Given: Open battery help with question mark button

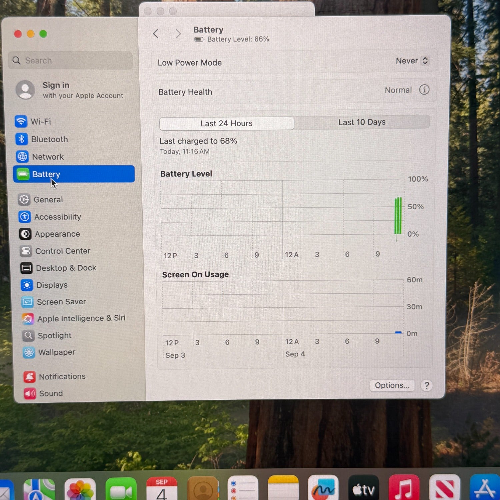Looking at the screenshot, I should point(426,386).
